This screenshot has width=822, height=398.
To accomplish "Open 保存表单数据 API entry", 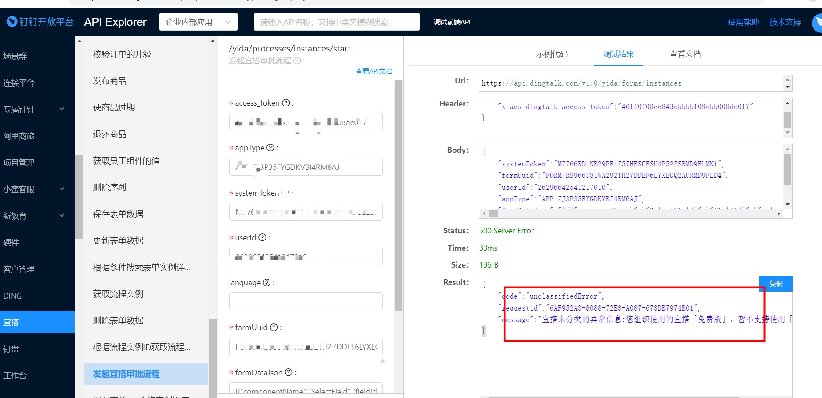I will pos(118,214).
